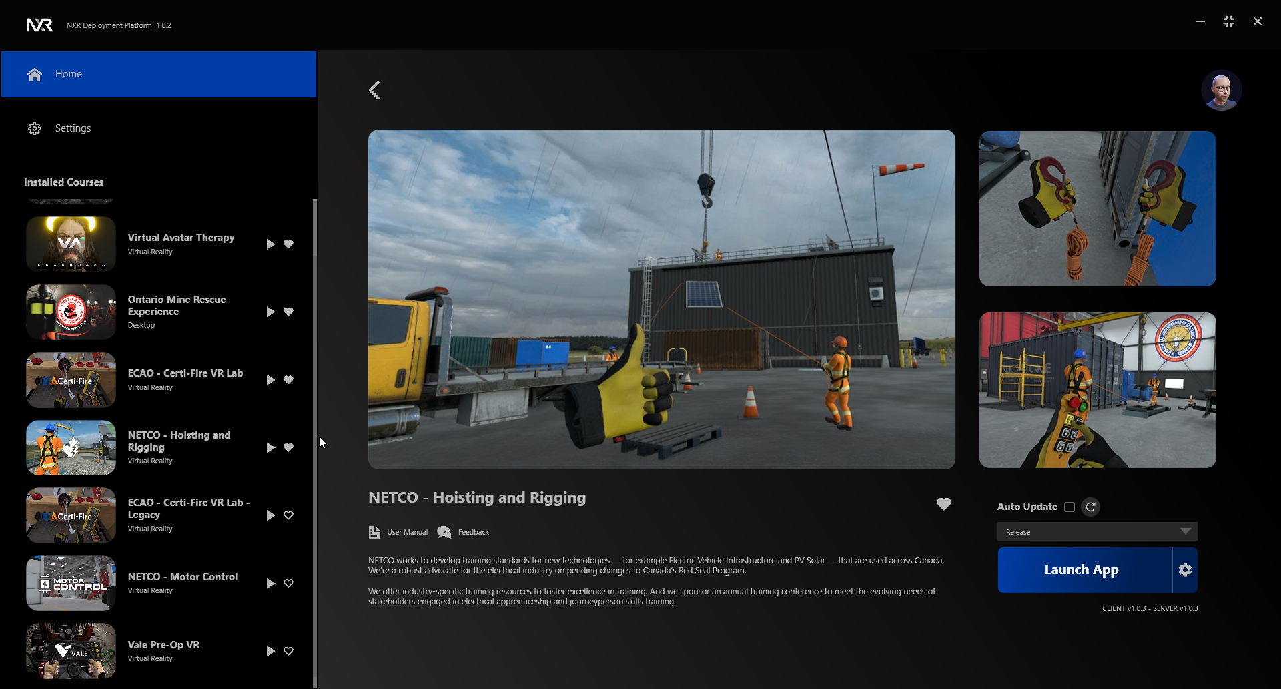This screenshot has width=1281, height=689.
Task: Play Virtual Avatar Therapy course
Action: pos(270,244)
